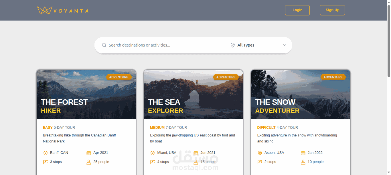Image resolution: width=391 pixels, height=175 pixels.
Task: Click the search magnifying glass icon
Action: [104, 45]
